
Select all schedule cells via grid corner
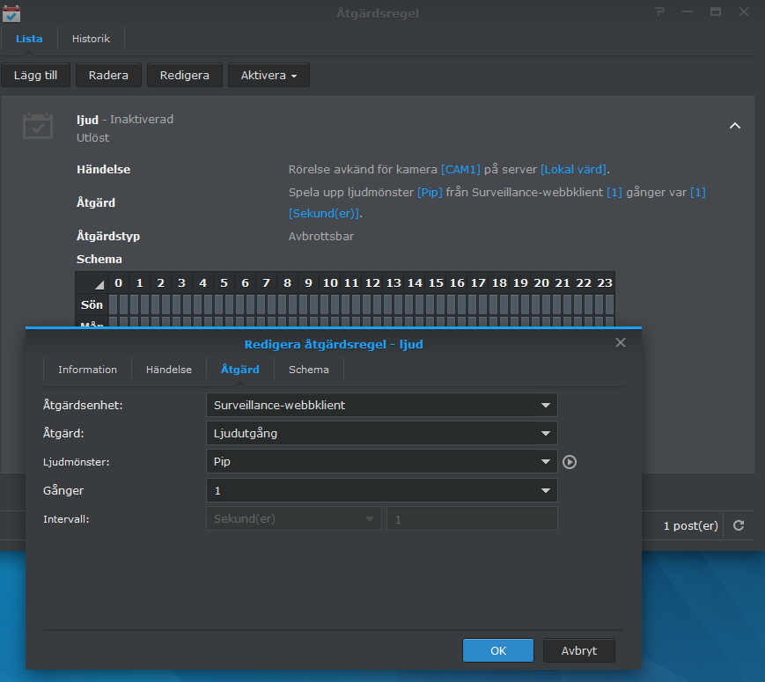click(96, 282)
